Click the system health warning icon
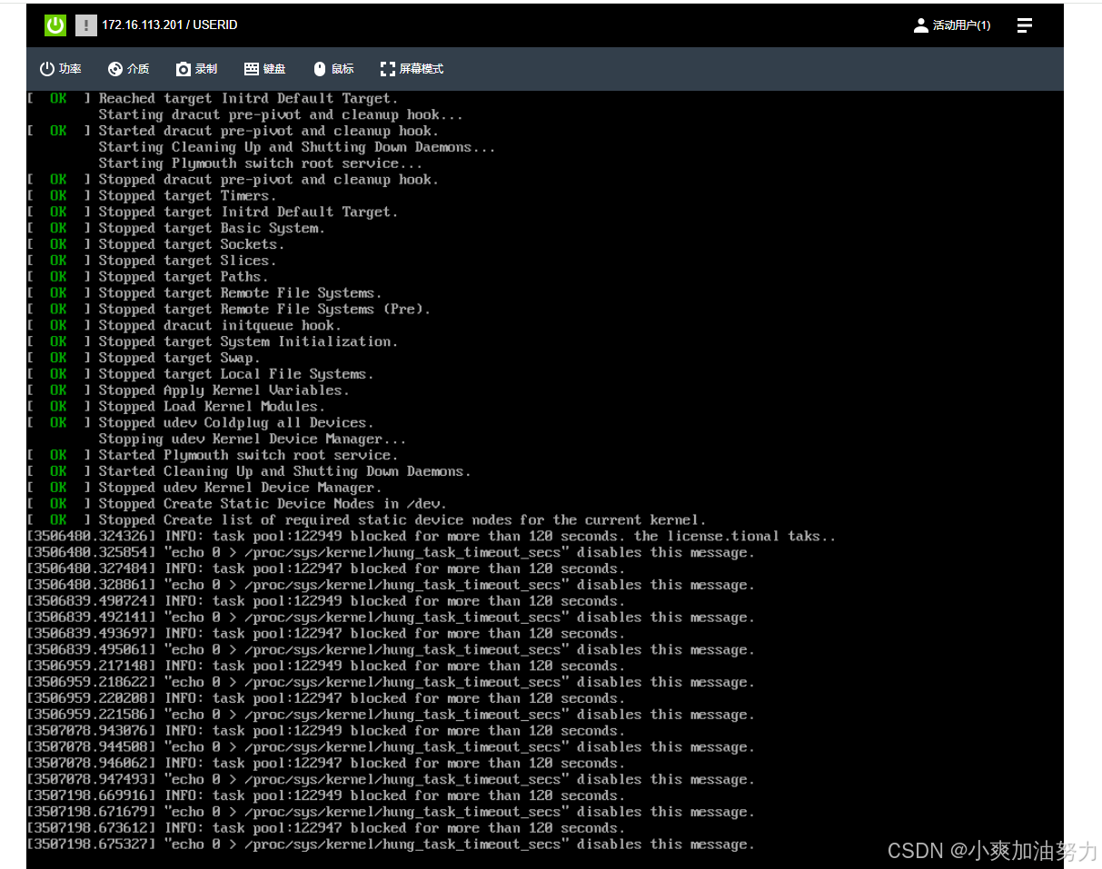 [85, 25]
